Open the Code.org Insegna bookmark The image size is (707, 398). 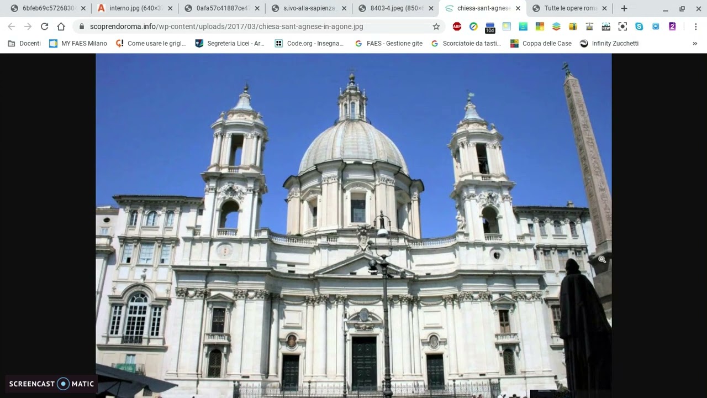pyautogui.click(x=309, y=43)
